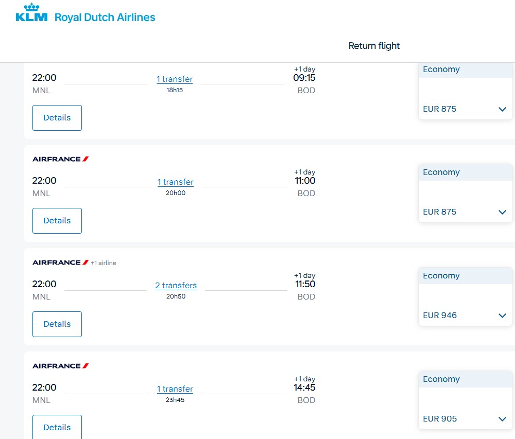
Task: Expand the EUR 875 fare for 09:15 arrival
Action: [502, 109]
